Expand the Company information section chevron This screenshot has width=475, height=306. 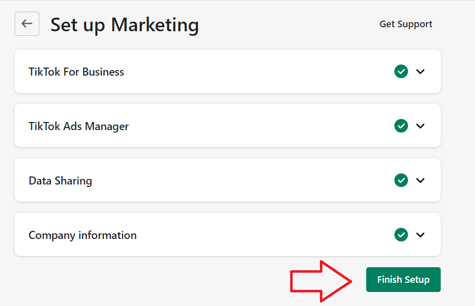tap(420, 235)
